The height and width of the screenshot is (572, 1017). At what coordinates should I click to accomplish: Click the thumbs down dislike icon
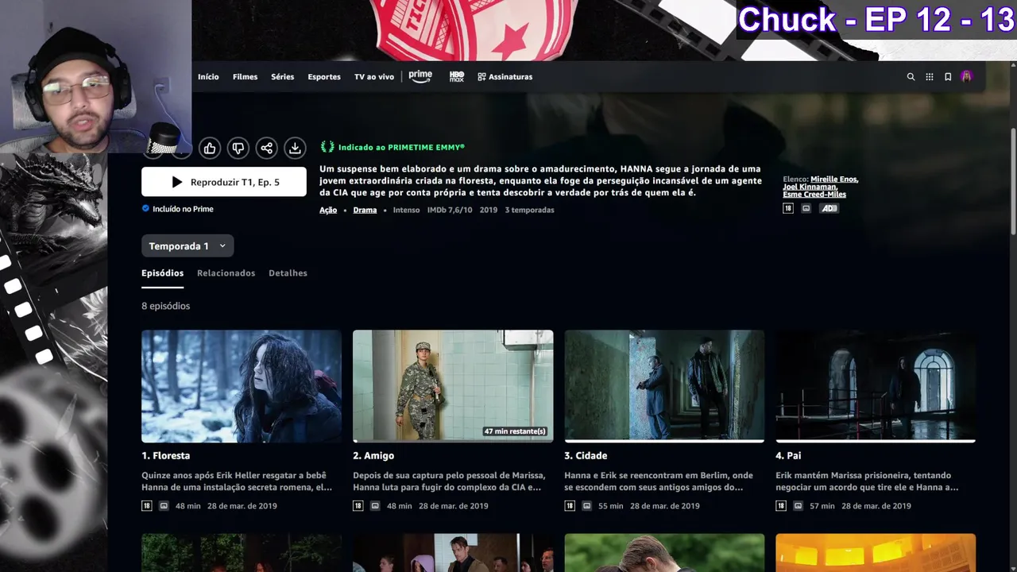tap(238, 148)
